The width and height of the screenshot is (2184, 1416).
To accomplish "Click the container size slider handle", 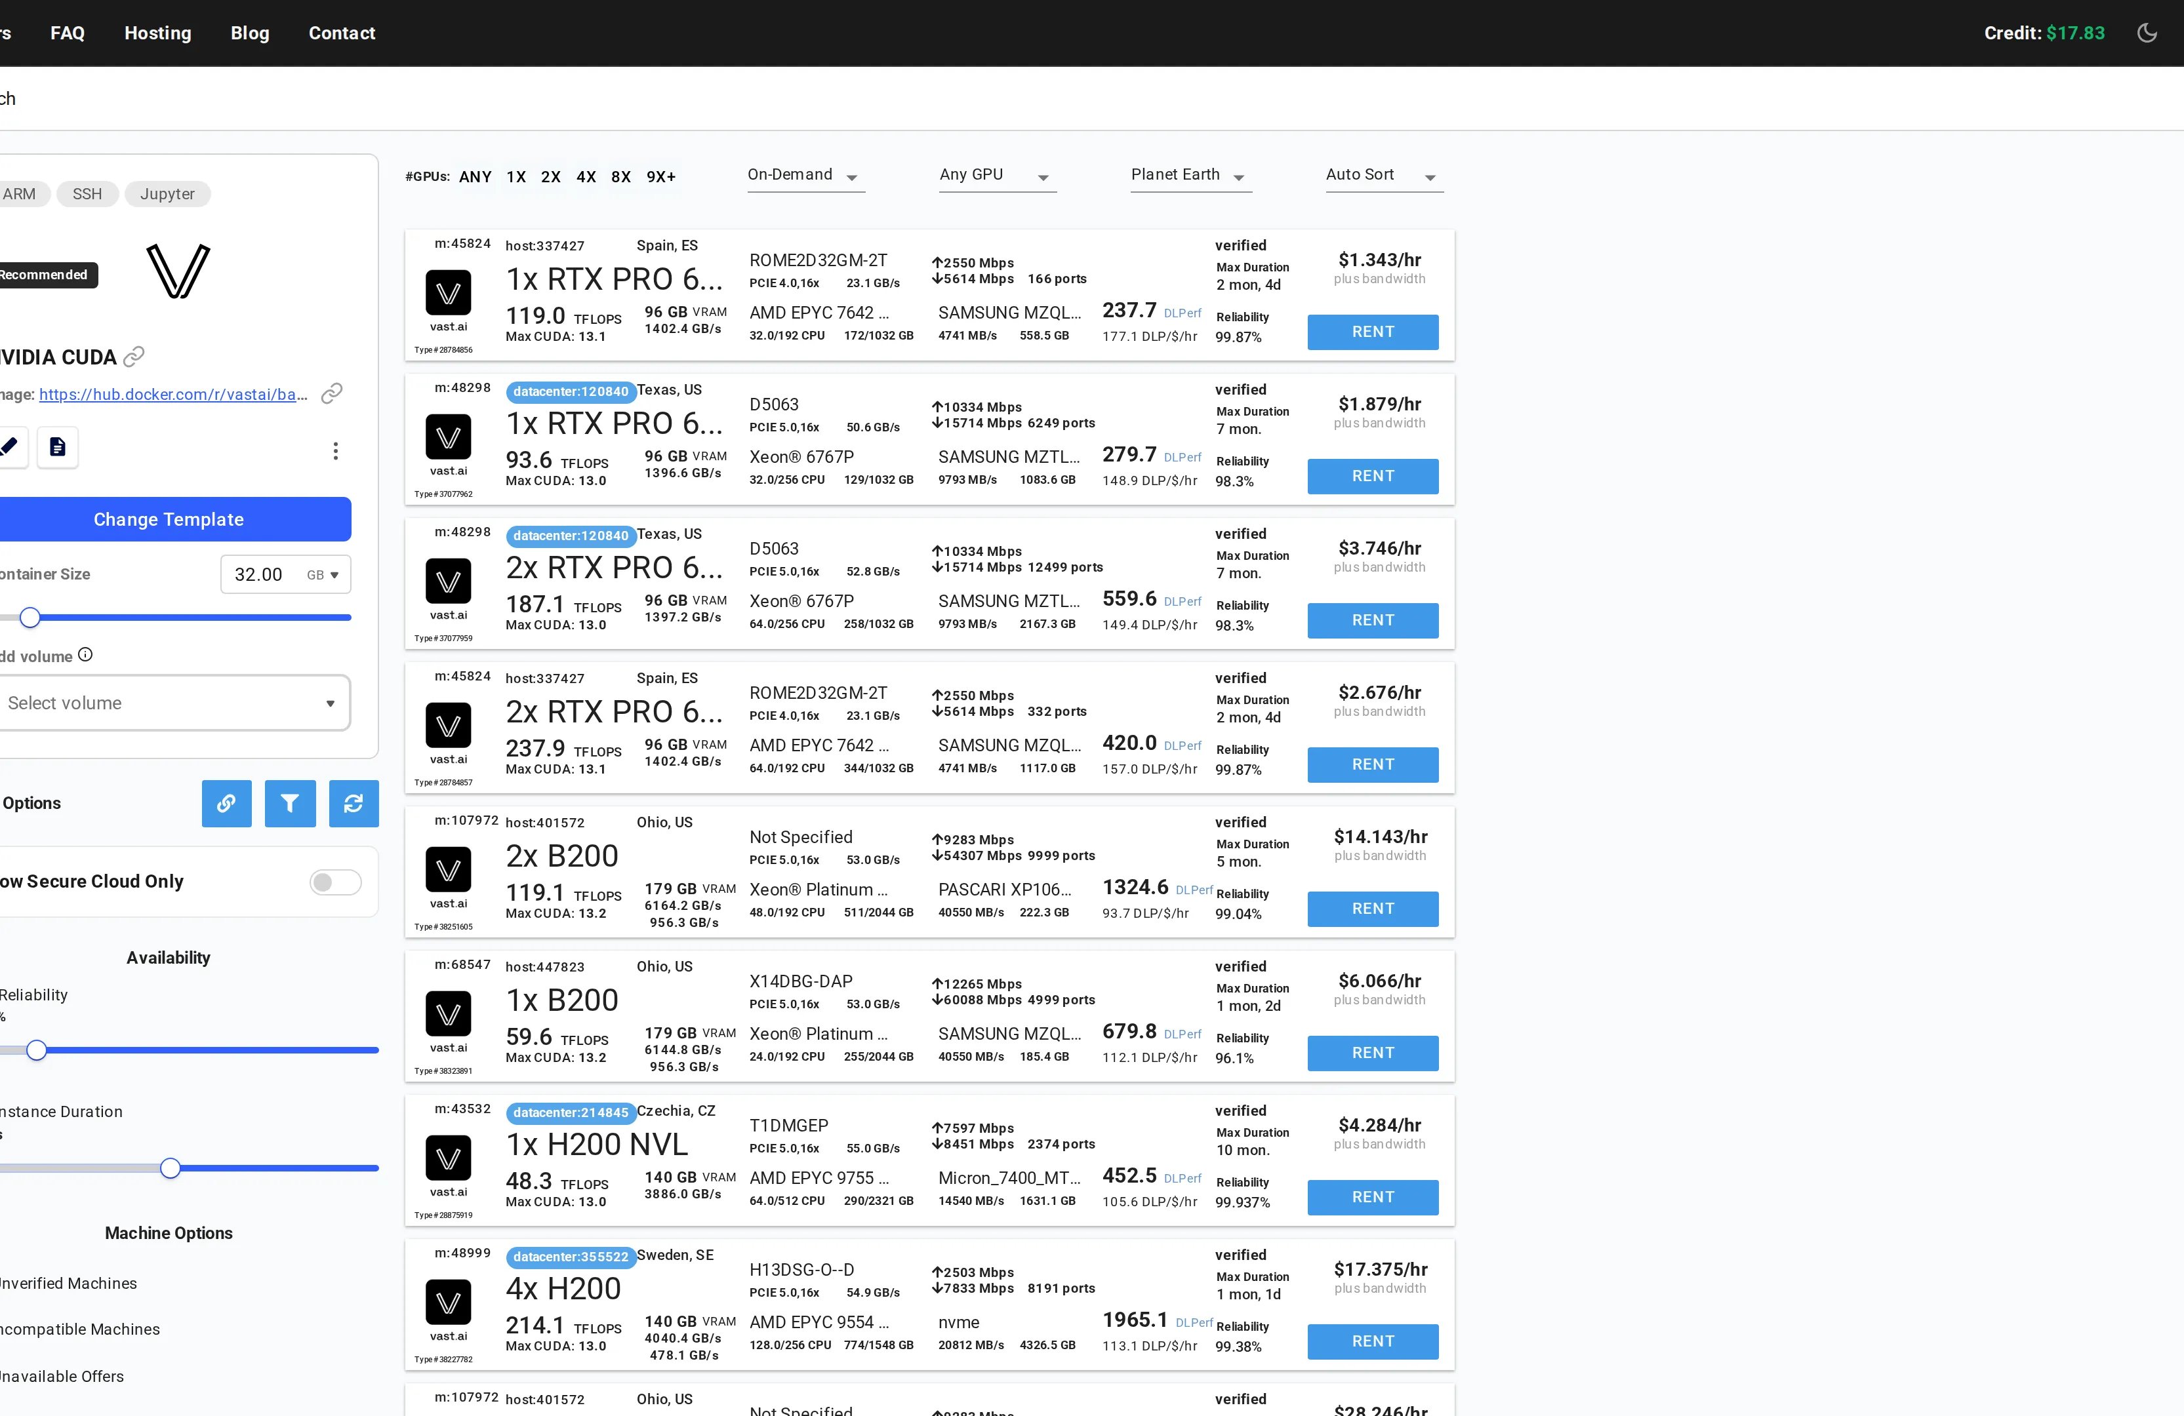I will click(x=30, y=618).
